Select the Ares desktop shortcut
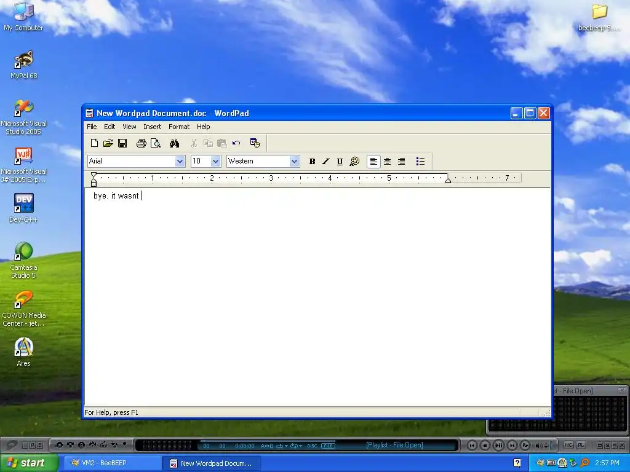 pos(23,352)
